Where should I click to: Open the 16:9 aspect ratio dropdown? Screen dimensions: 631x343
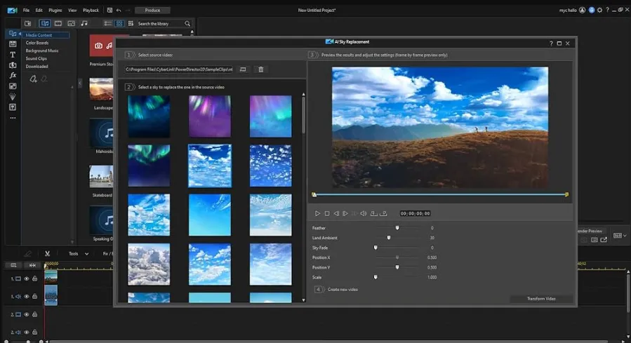[x=620, y=236]
